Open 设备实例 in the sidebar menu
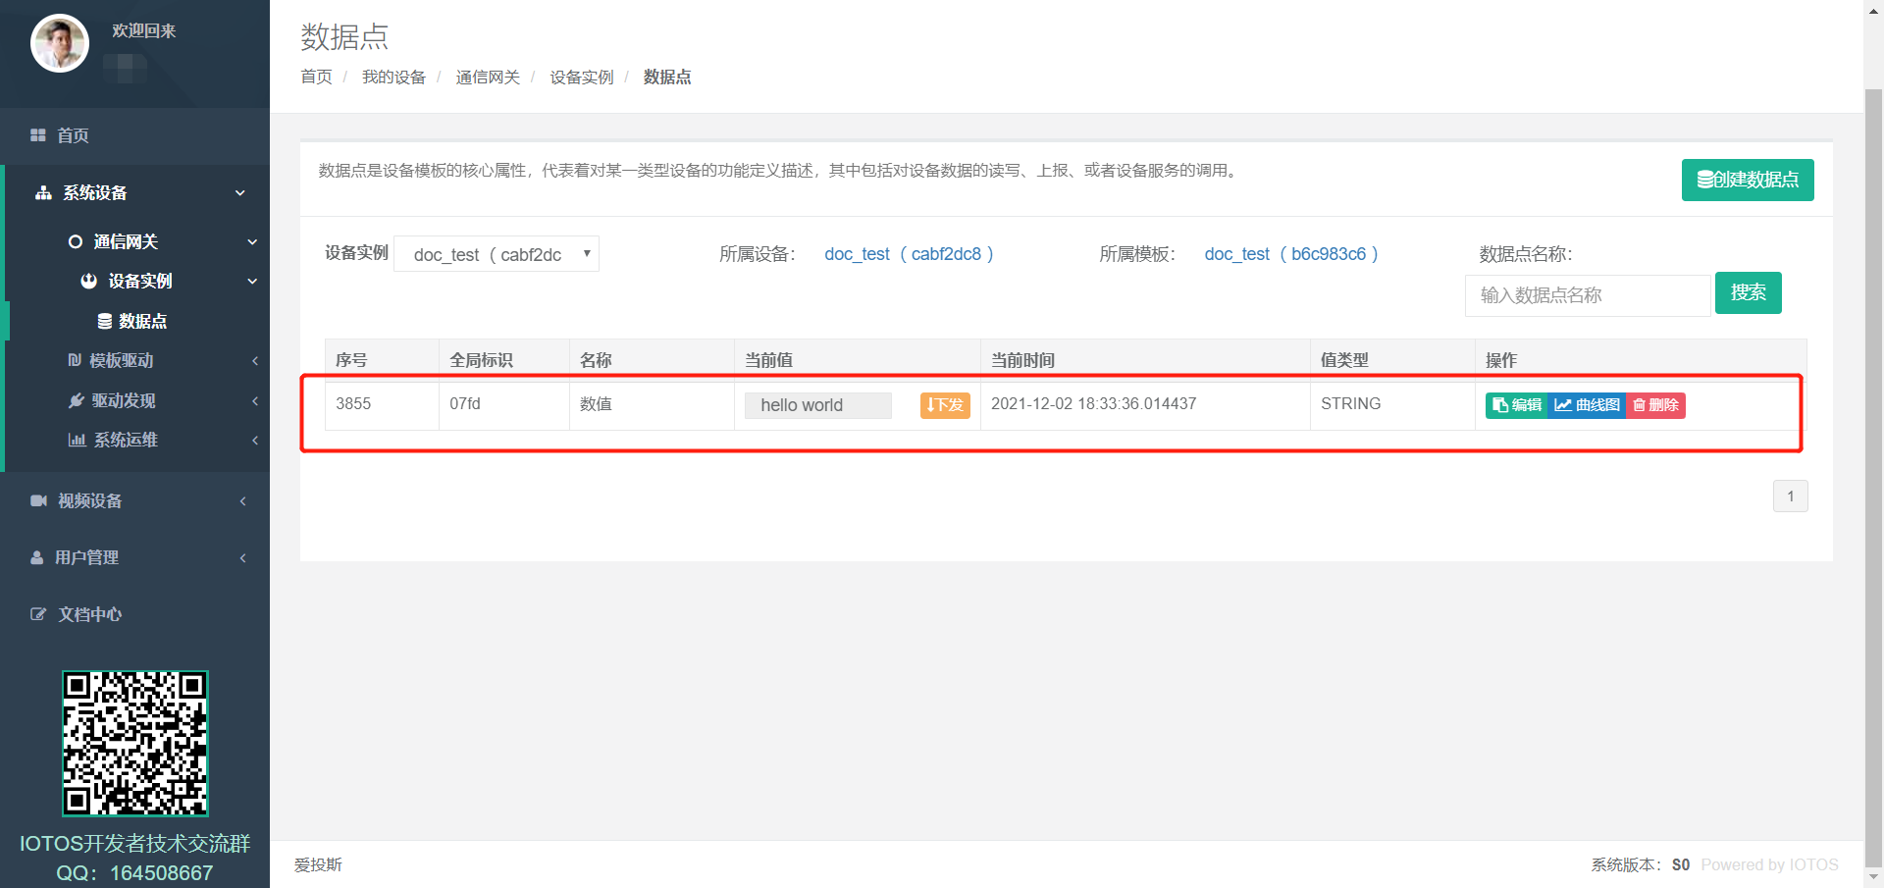 [x=139, y=282]
